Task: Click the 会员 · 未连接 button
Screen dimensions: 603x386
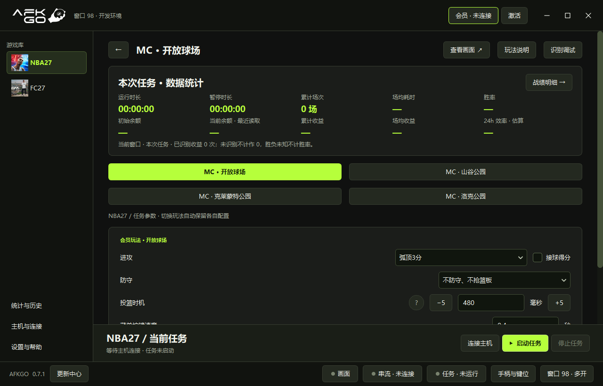Action: point(473,16)
